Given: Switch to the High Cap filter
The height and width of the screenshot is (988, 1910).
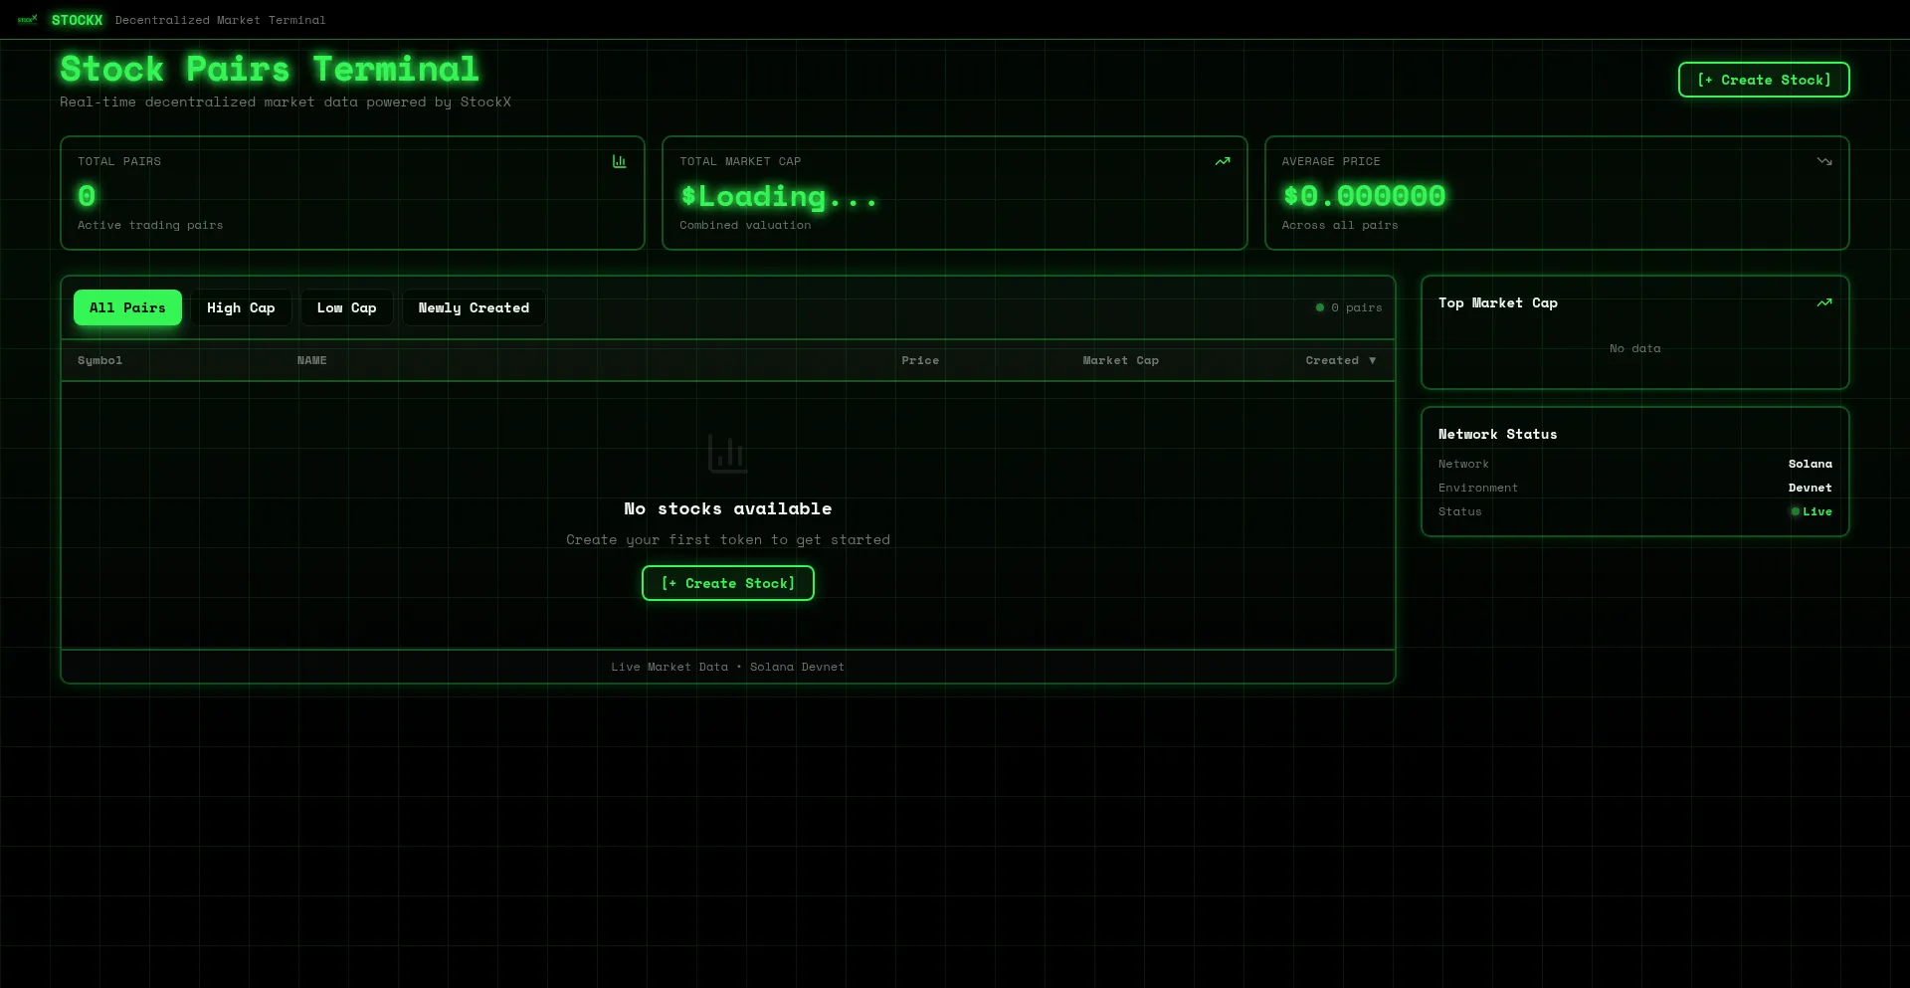Looking at the screenshot, I should 241,307.
